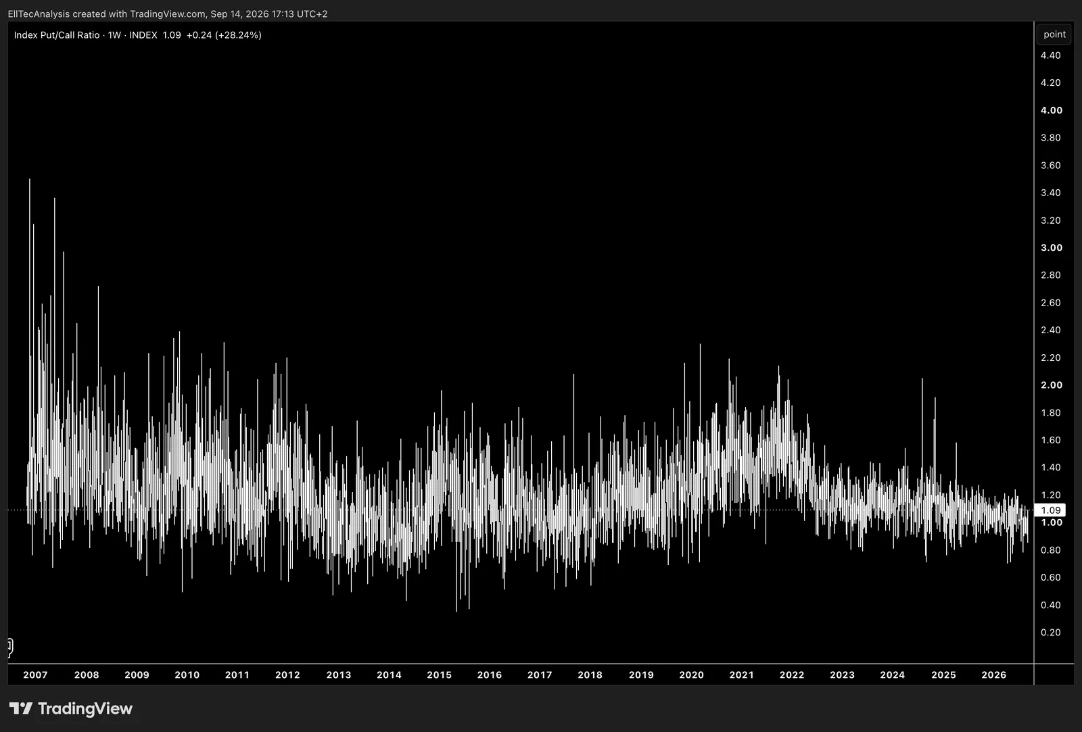Viewport: 1082px width, 732px height.
Task: Click the 2.20 price scale label
Action: [1051, 358]
